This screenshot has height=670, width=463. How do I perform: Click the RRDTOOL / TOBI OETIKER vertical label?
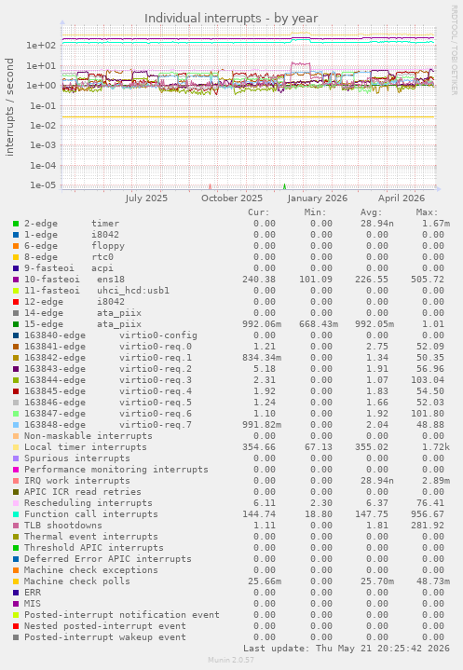coord(454,50)
